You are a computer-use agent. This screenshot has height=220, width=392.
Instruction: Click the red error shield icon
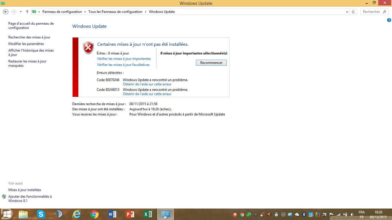click(88, 48)
